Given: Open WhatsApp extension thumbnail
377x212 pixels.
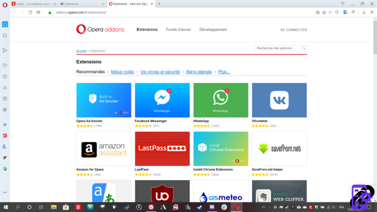Looking at the screenshot, I should (x=221, y=100).
